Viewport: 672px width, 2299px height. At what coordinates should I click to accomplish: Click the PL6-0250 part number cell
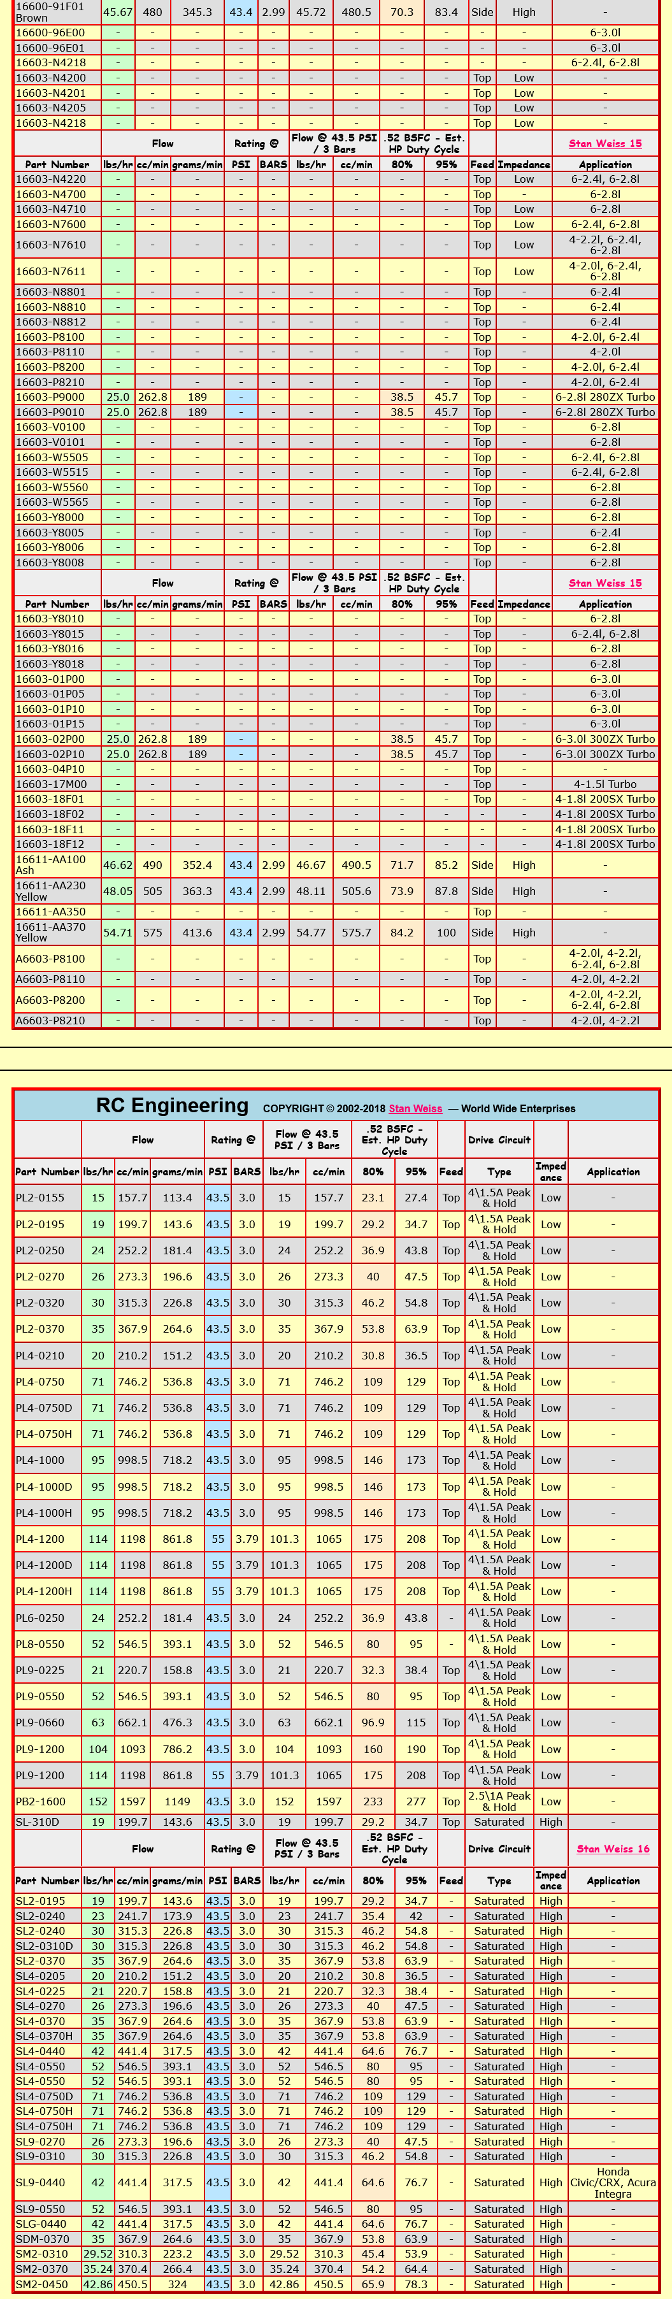click(40, 1617)
